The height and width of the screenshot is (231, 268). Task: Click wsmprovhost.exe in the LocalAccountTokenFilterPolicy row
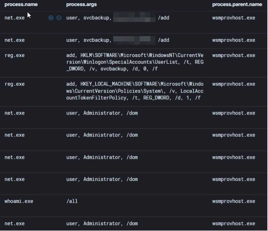233,84
